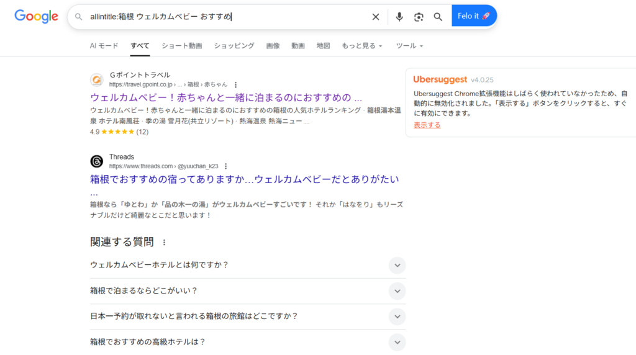The image size is (636, 355).
Task: Open three-dot options beside 関連する質問
Action: point(164,243)
